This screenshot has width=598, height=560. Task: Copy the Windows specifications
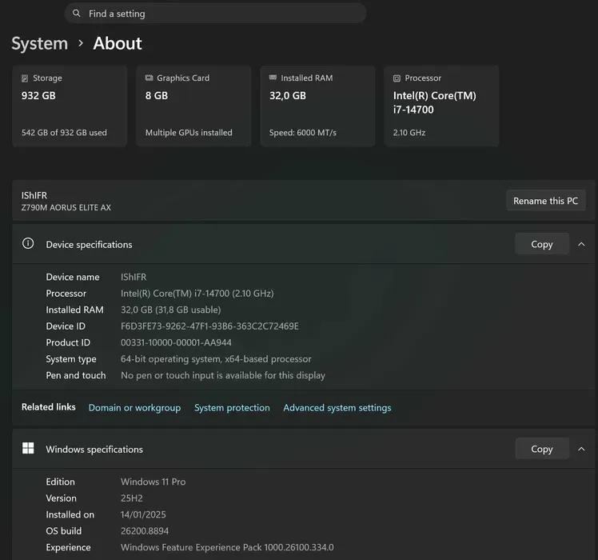click(542, 449)
